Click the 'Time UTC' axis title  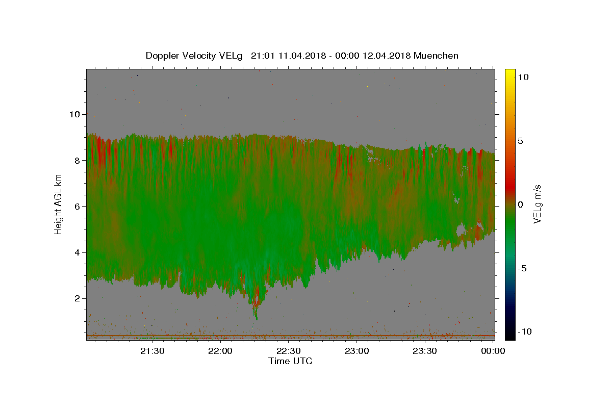(x=290, y=361)
